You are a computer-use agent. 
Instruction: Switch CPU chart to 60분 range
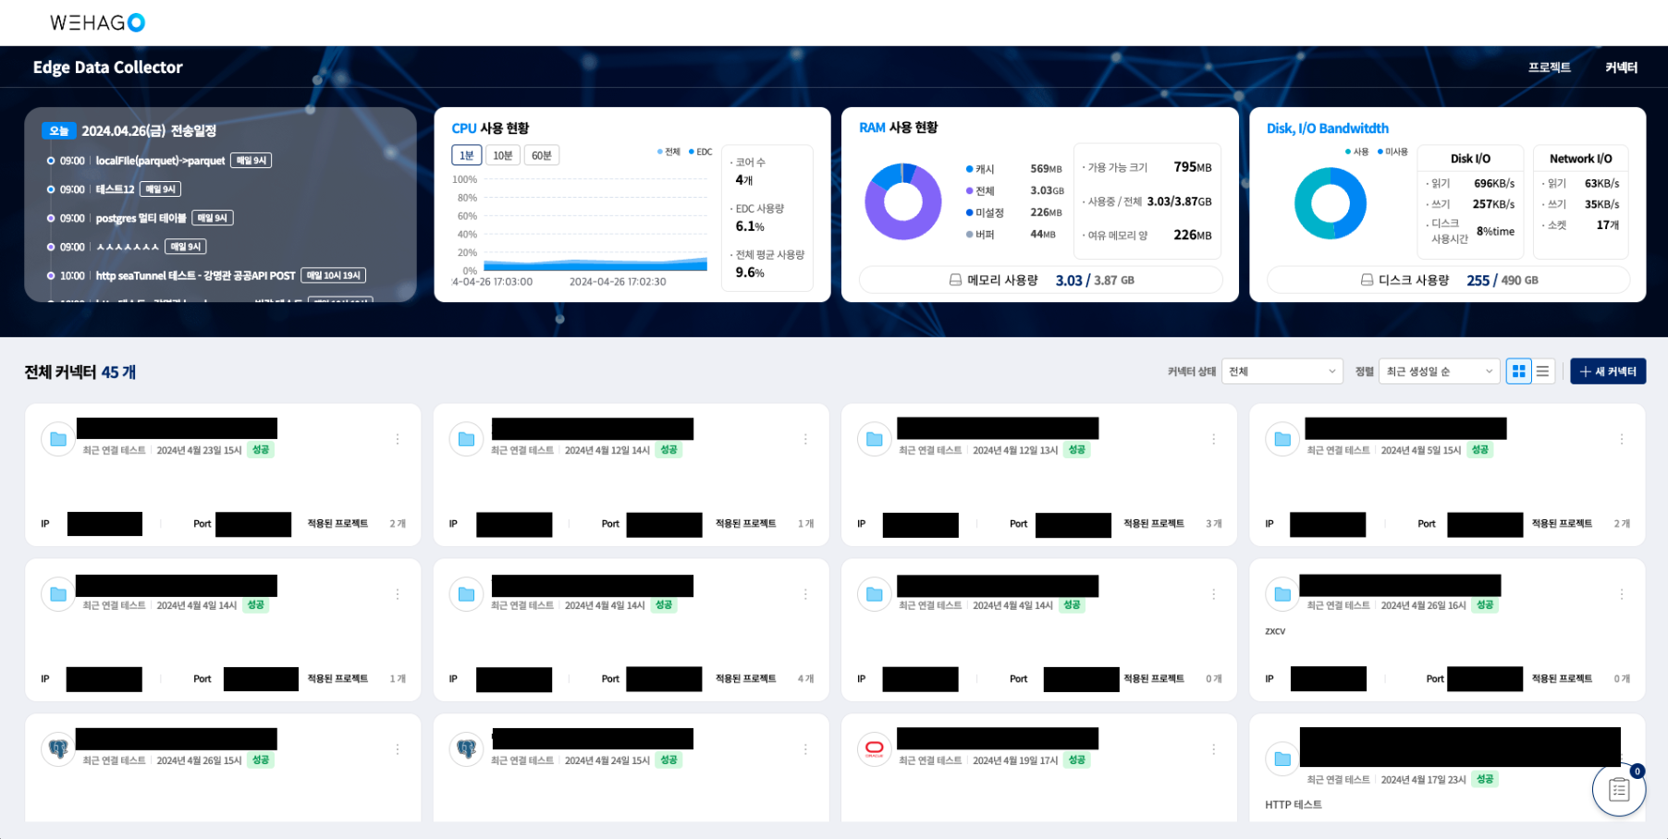[x=542, y=155]
